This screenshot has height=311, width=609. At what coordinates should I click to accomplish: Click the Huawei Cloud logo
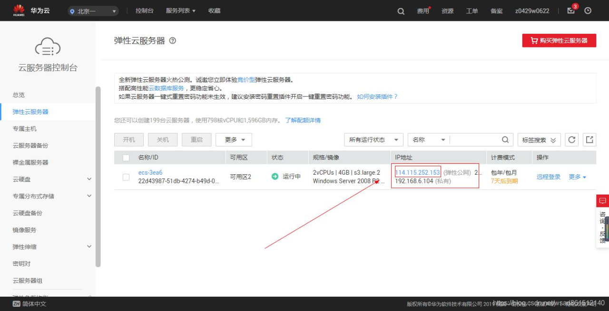[x=31, y=10]
